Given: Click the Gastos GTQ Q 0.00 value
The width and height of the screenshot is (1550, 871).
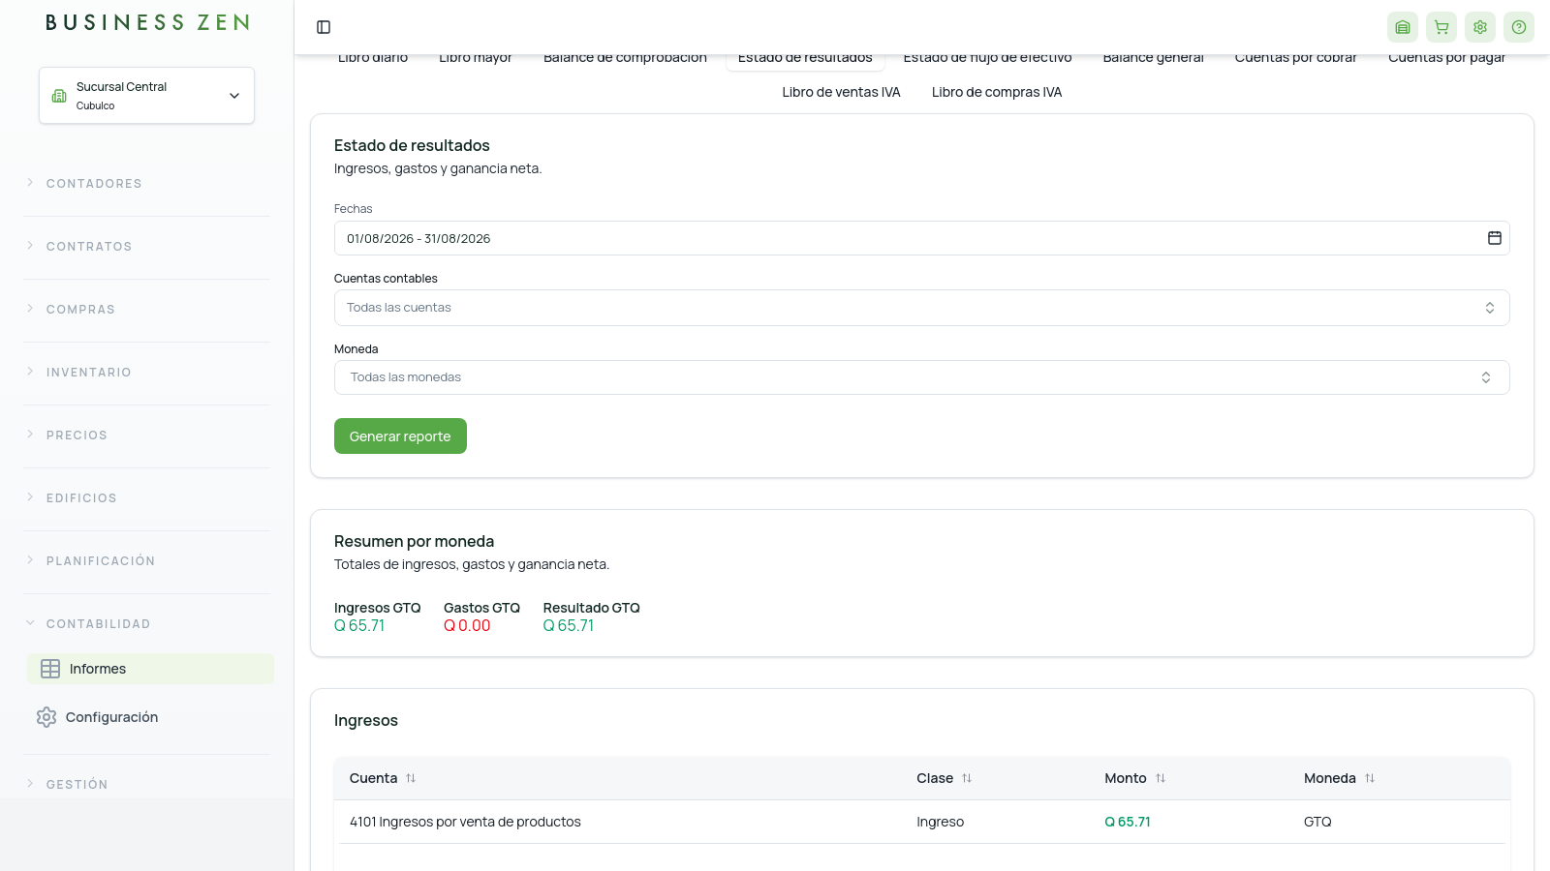Looking at the screenshot, I should [467, 626].
